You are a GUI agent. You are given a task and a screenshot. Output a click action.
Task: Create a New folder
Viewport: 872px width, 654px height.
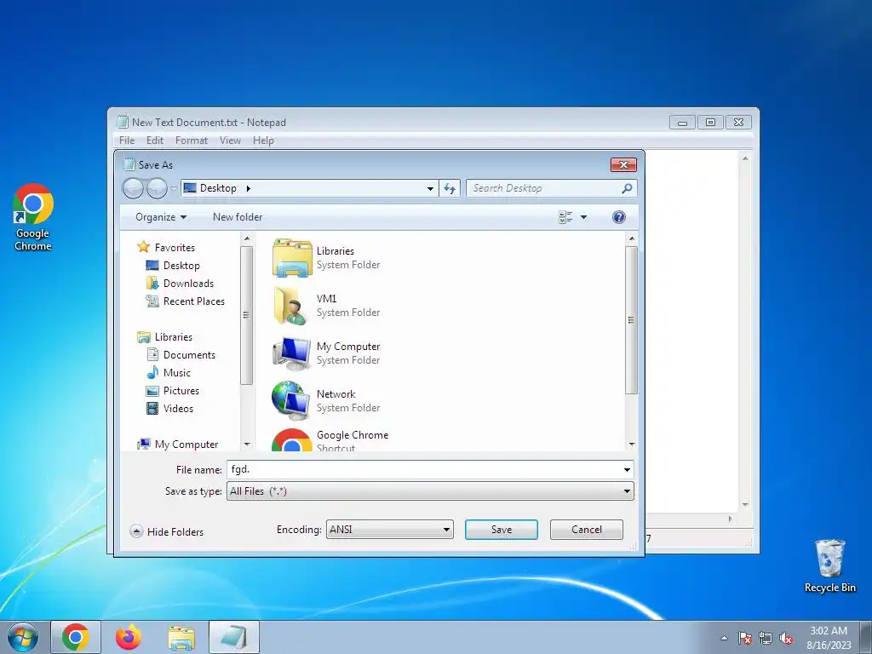tap(238, 217)
